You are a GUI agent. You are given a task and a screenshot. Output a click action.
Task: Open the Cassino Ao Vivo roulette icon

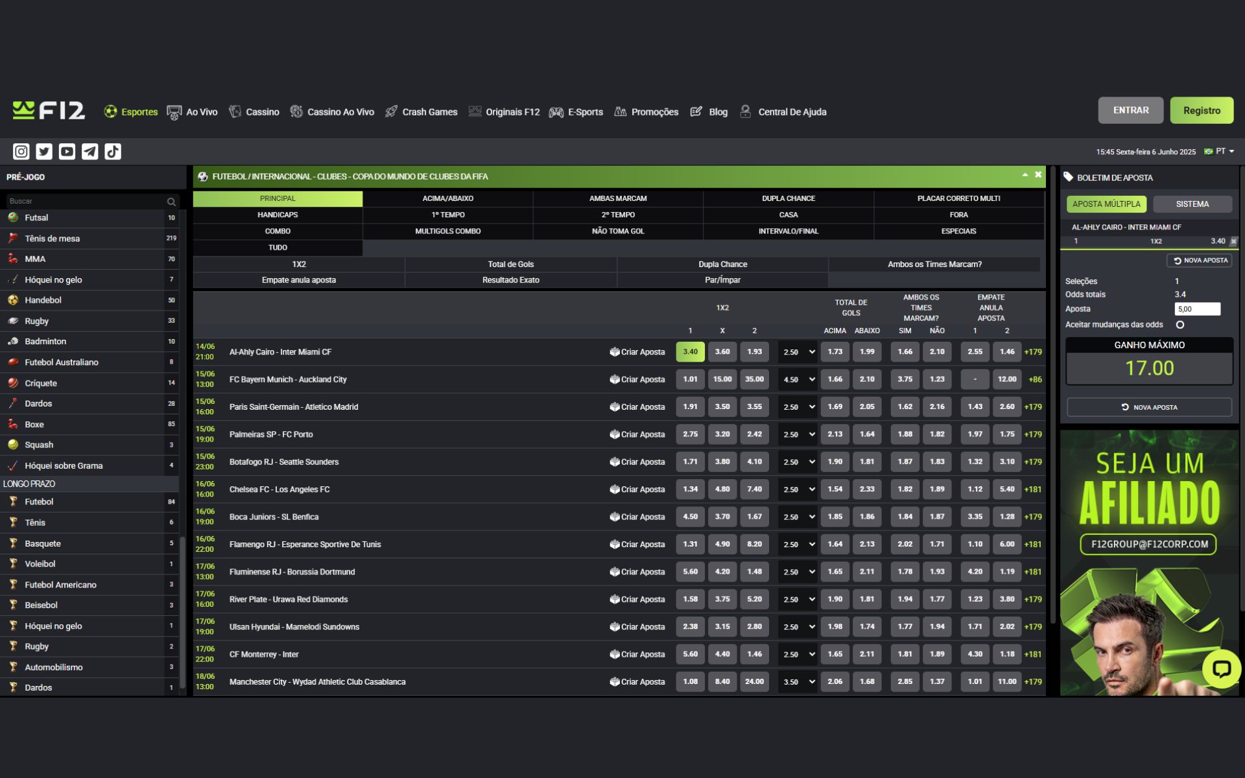tap(297, 112)
